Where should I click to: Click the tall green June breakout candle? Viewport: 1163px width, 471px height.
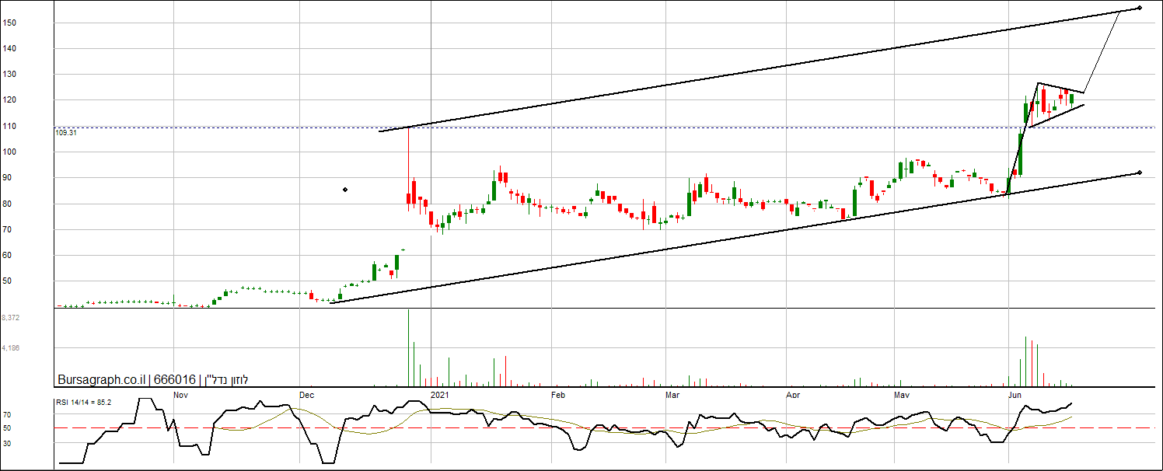1020,154
